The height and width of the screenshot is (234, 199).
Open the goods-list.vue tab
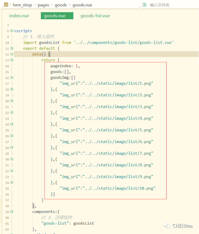click(95, 16)
